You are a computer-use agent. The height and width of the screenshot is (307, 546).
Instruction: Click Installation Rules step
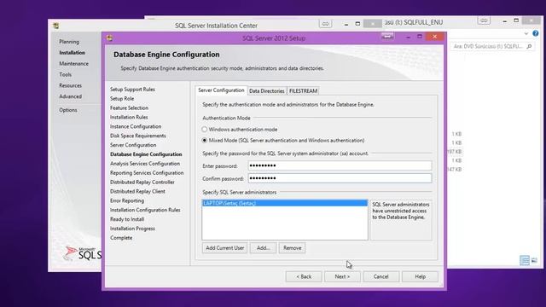[x=129, y=118]
